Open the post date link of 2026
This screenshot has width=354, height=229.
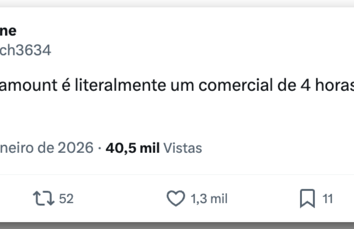point(47,148)
